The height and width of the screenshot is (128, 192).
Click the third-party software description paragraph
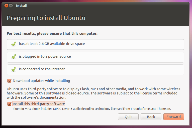pos(93,93)
